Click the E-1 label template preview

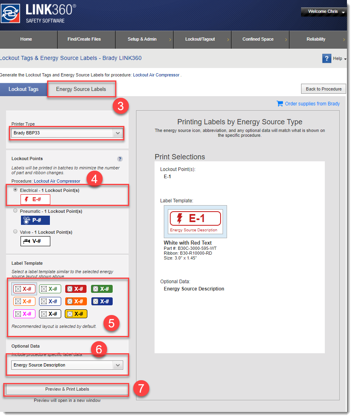195,221
